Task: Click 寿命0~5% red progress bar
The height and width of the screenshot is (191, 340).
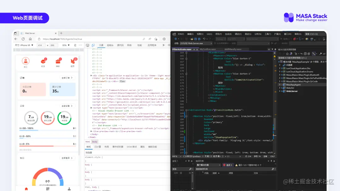Action: (48, 146)
